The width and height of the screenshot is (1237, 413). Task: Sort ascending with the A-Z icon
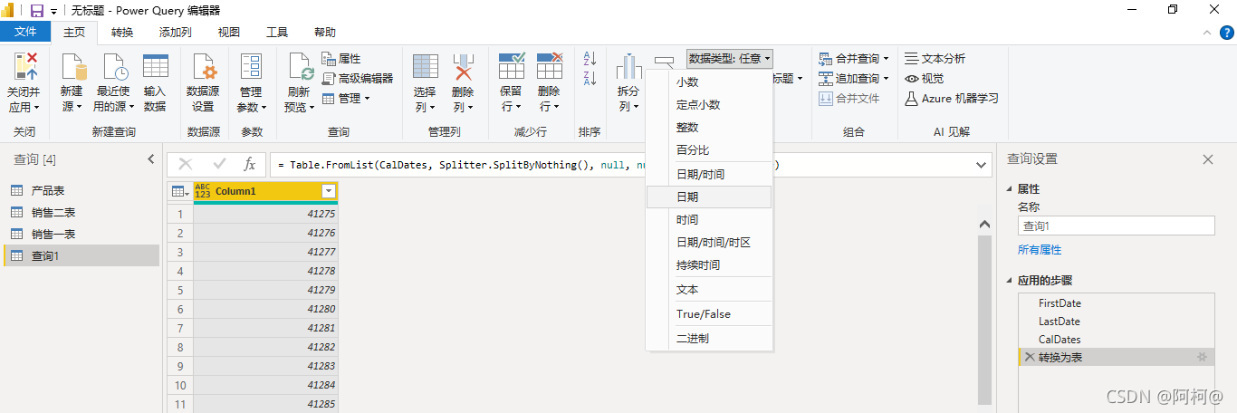pos(590,57)
